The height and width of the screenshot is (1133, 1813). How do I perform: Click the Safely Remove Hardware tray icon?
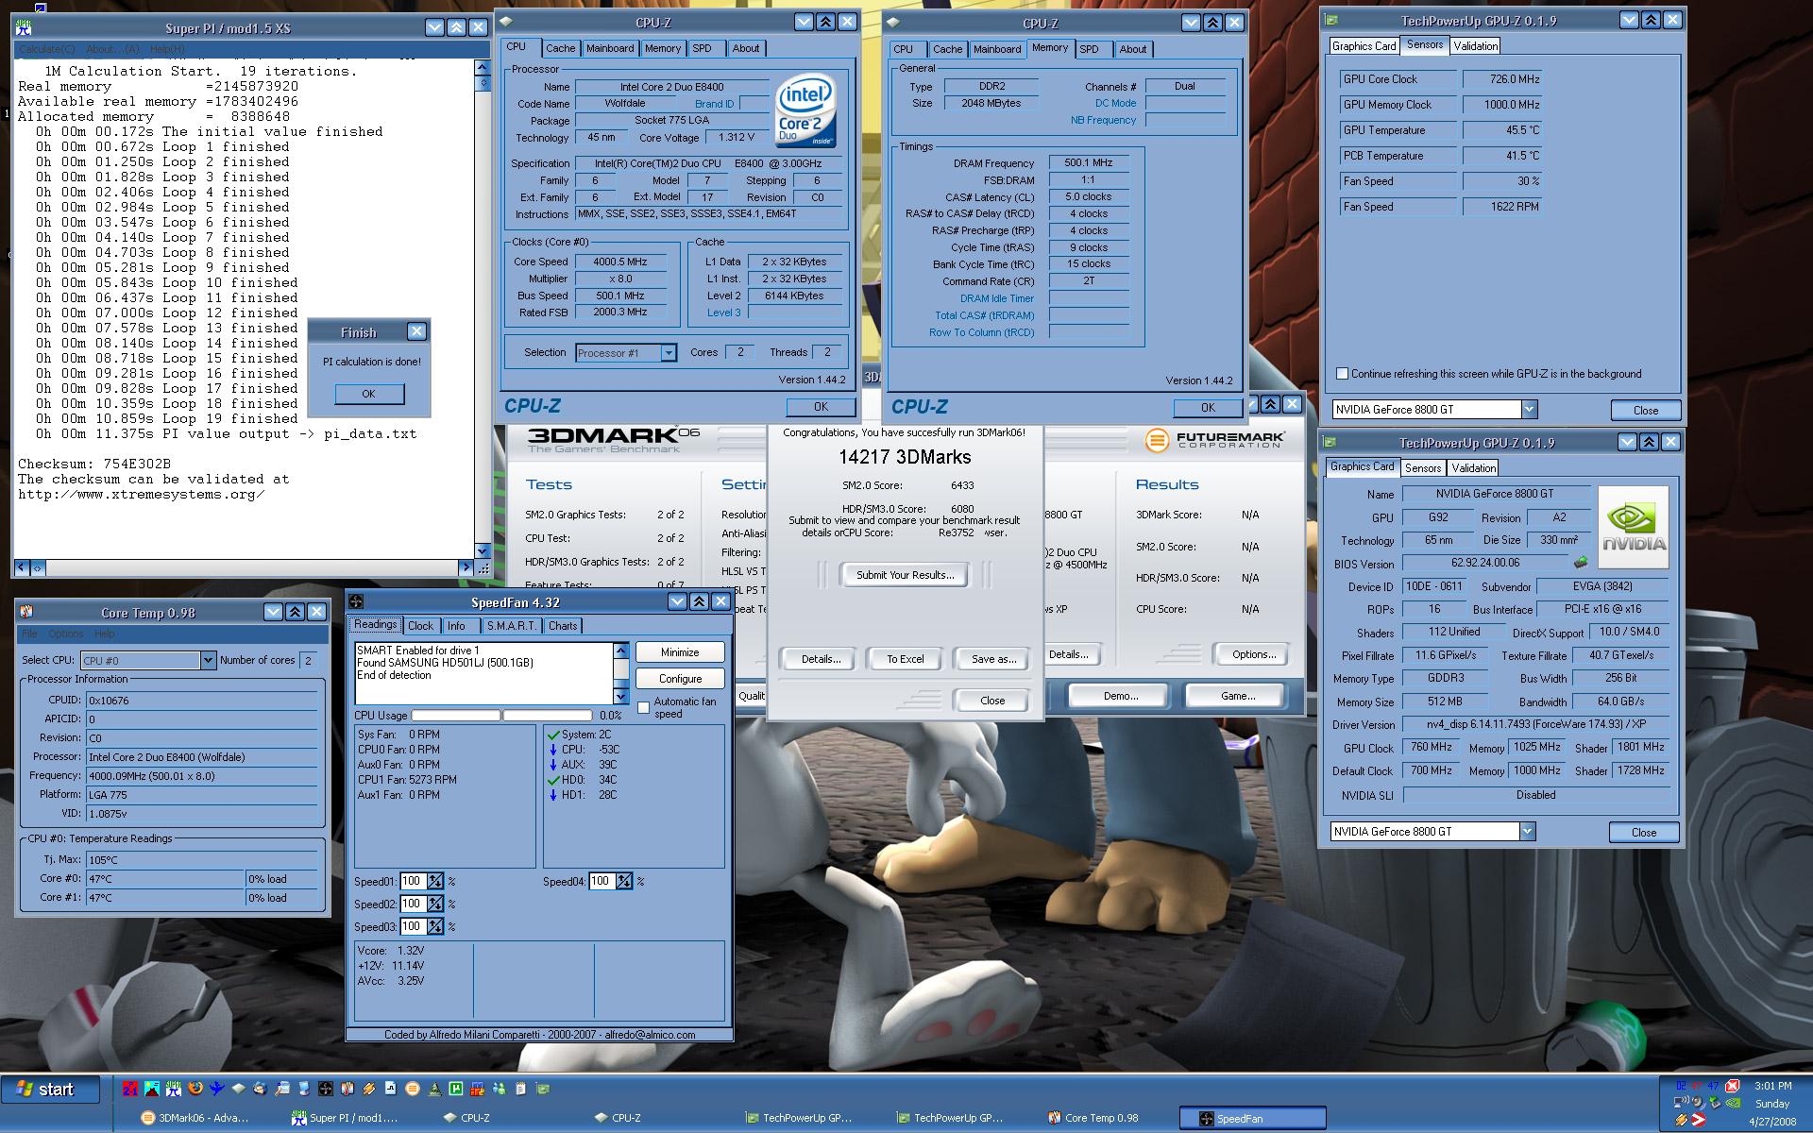click(x=1715, y=1102)
